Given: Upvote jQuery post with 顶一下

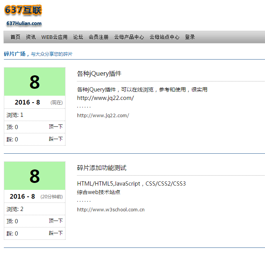Looking at the screenshot, I should pyautogui.click(x=56, y=127).
